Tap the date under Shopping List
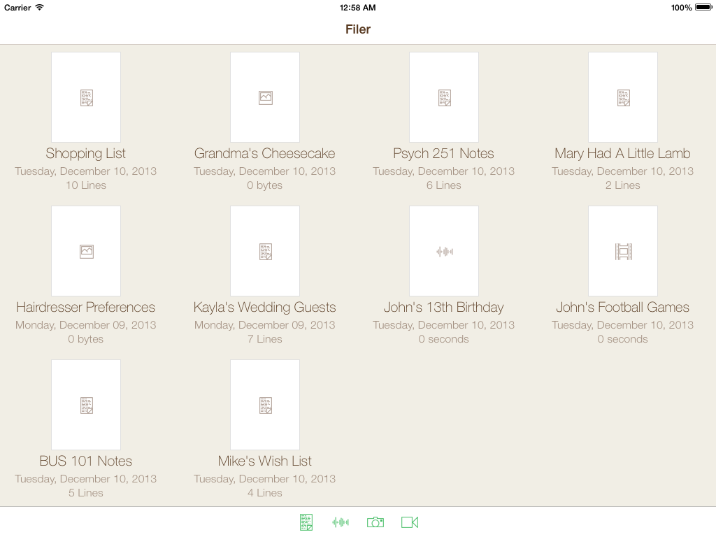The height and width of the screenshot is (537, 716). click(86, 171)
